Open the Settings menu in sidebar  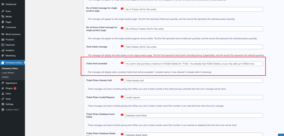coord(9,104)
